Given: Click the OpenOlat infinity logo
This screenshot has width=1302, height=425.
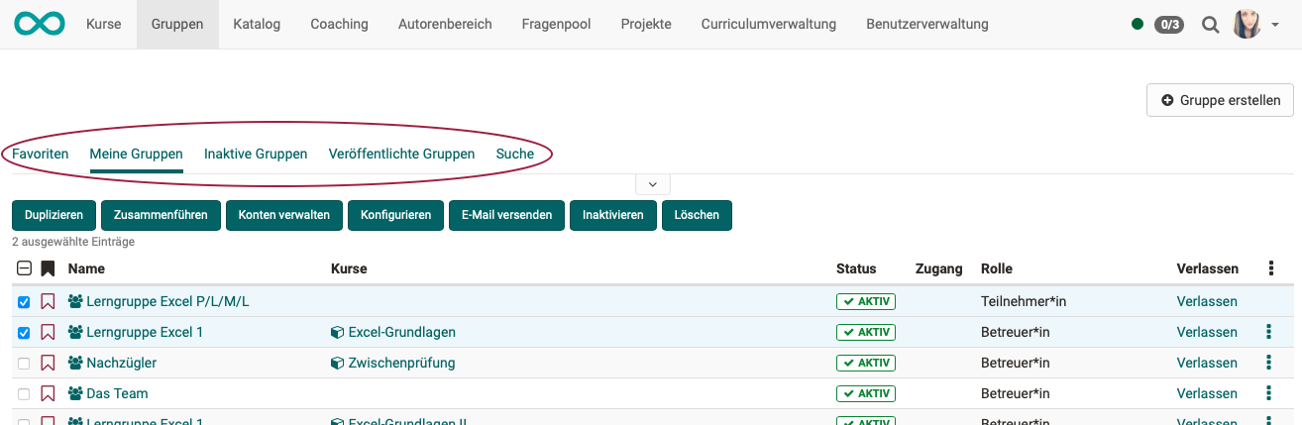Looking at the screenshot, I should tap(40, 24).
